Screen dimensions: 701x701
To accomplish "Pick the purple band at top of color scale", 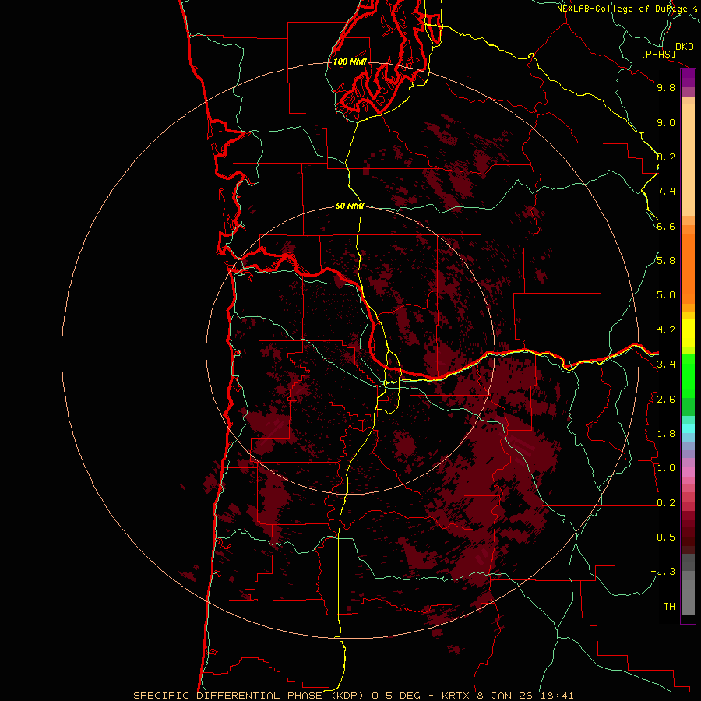I will tap(688, 78).
